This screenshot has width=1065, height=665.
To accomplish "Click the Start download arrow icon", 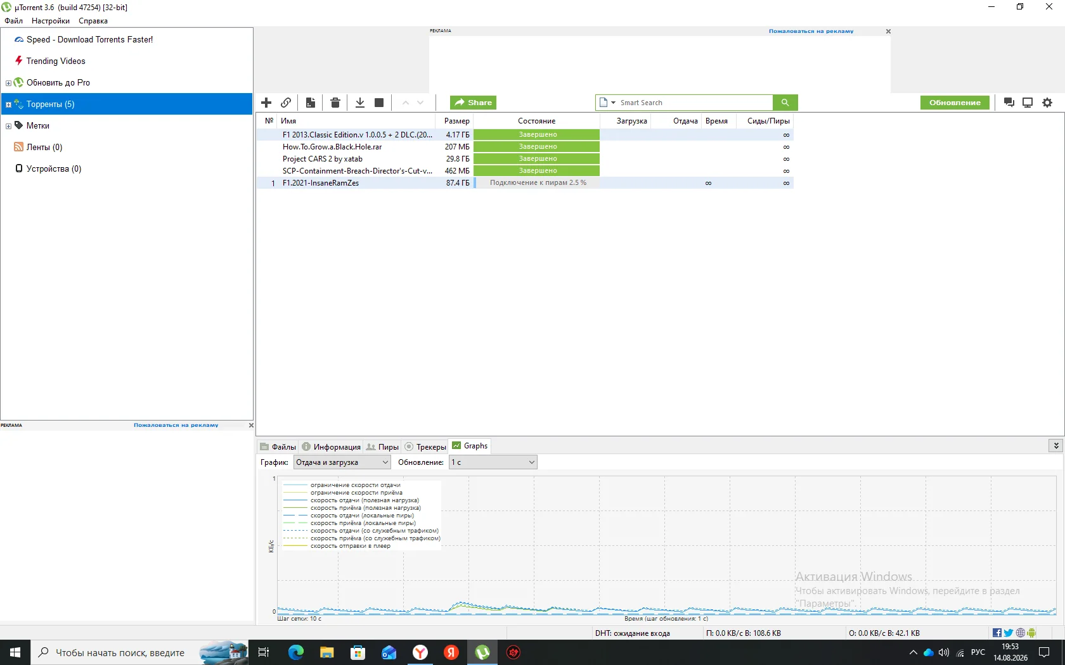I will [x=359, y=103].
